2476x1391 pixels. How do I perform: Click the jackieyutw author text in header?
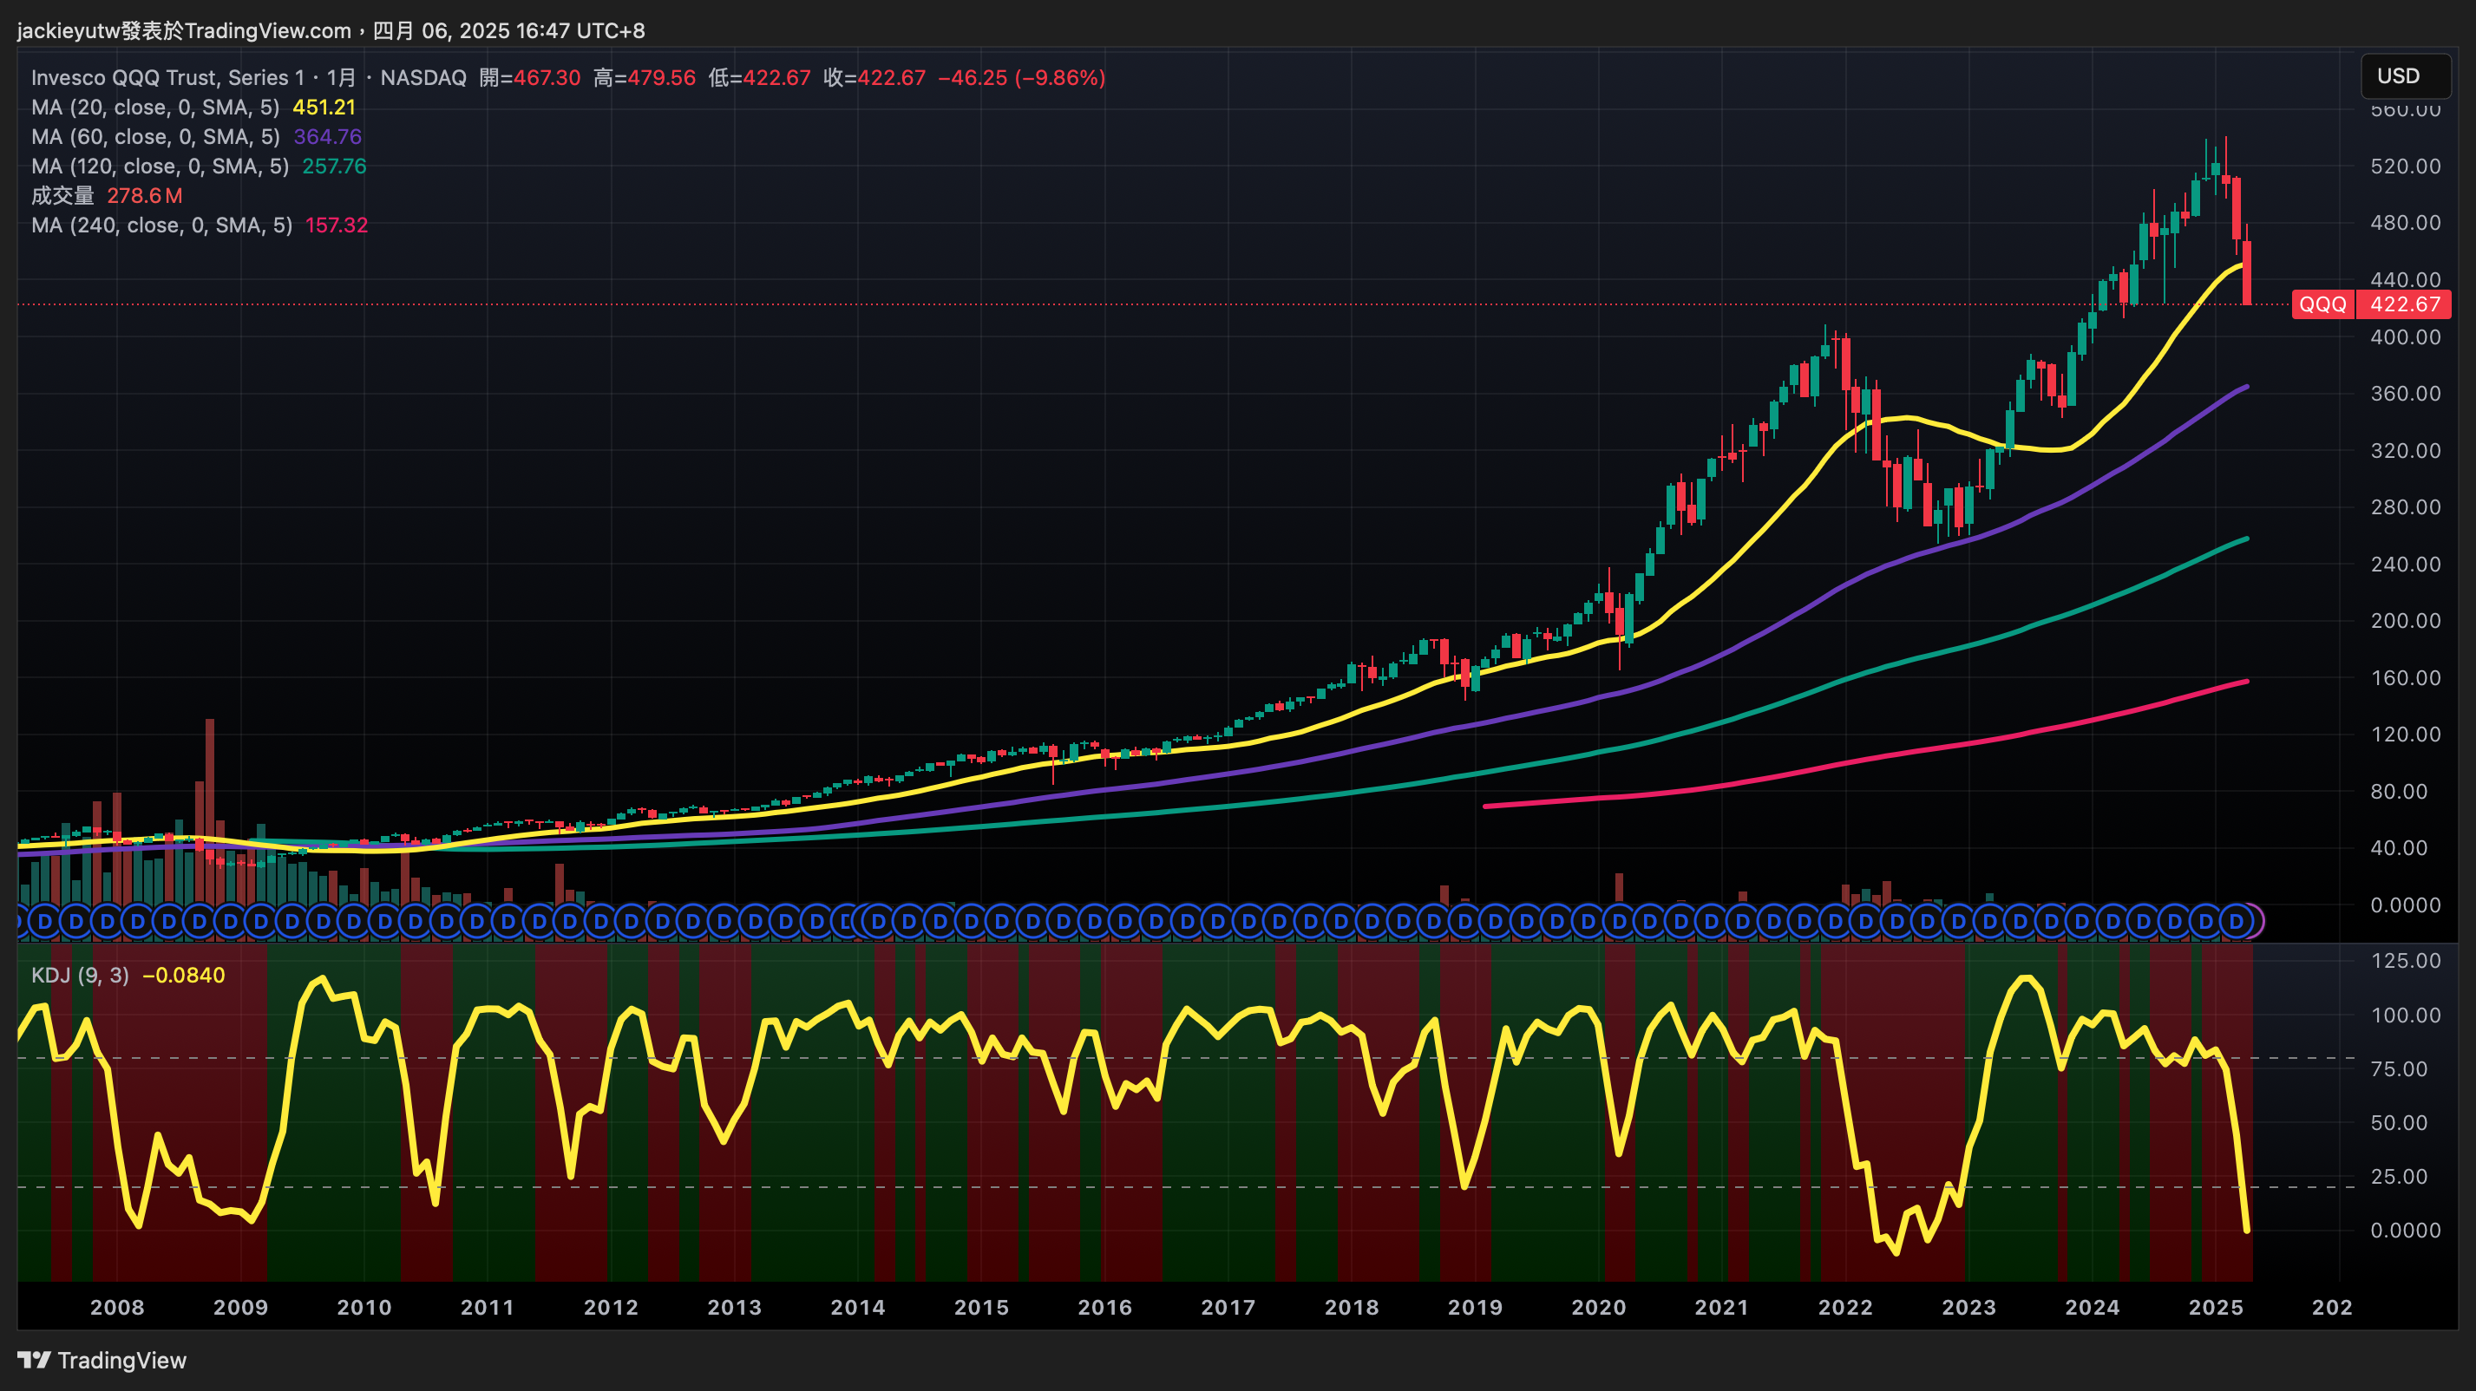coord(69,30)
